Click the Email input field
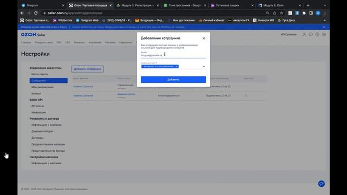Screen dimensions: 347x195 coord(173,55)
